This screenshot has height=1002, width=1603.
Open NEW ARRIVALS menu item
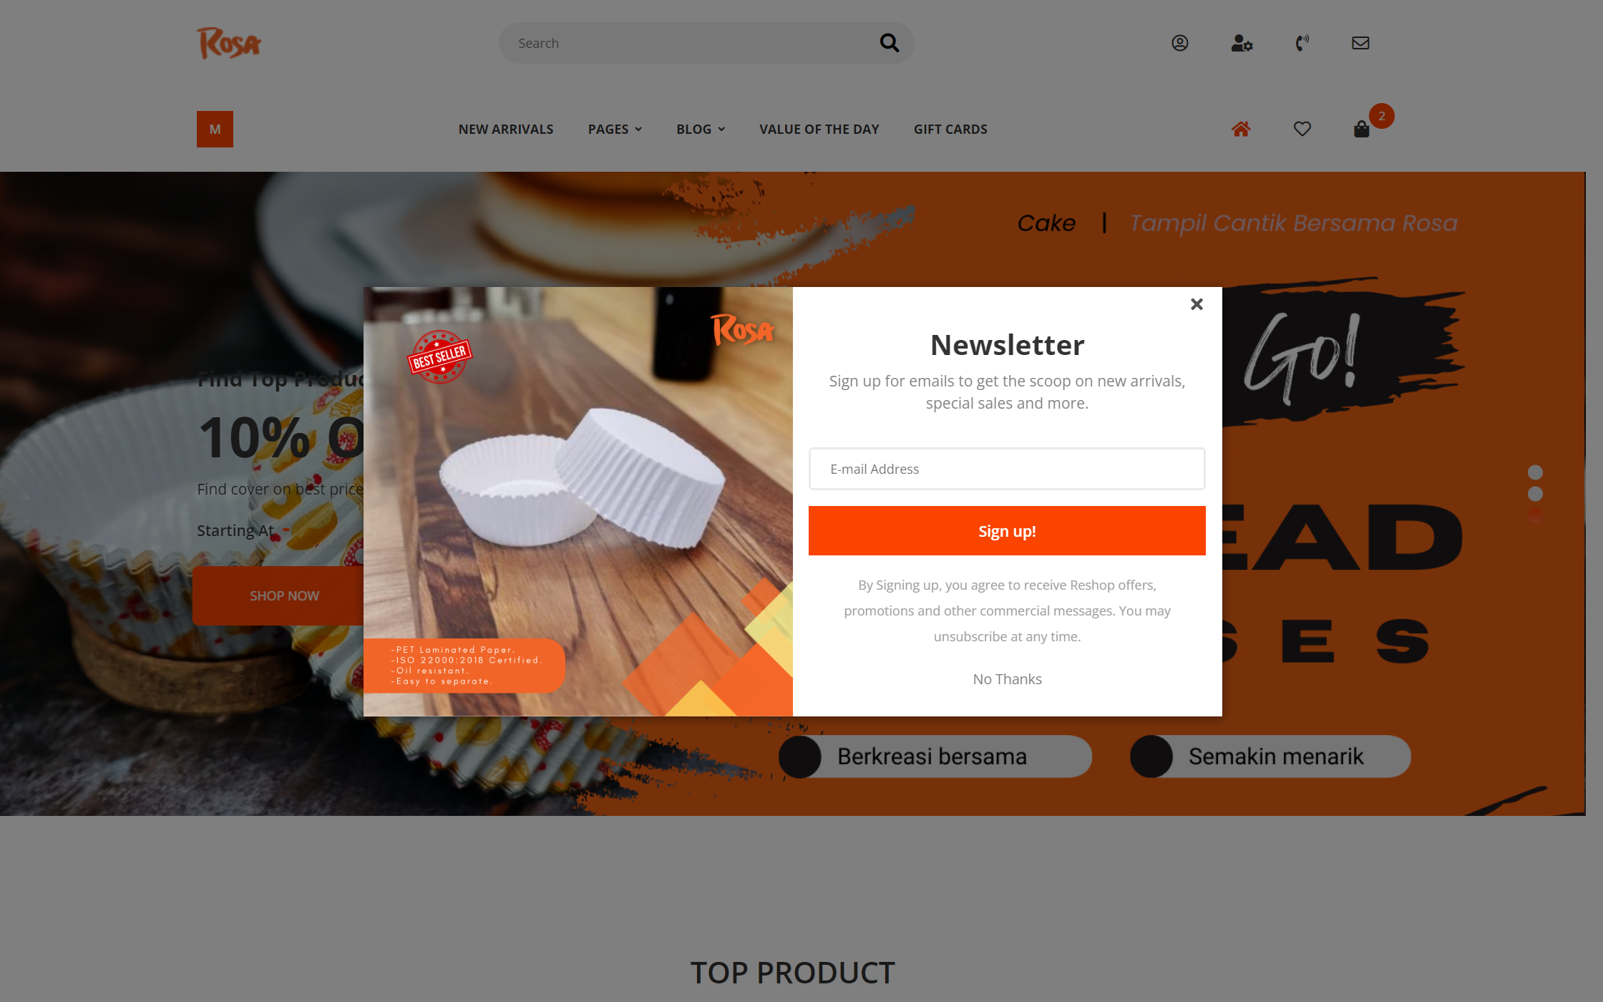[506, 130]
